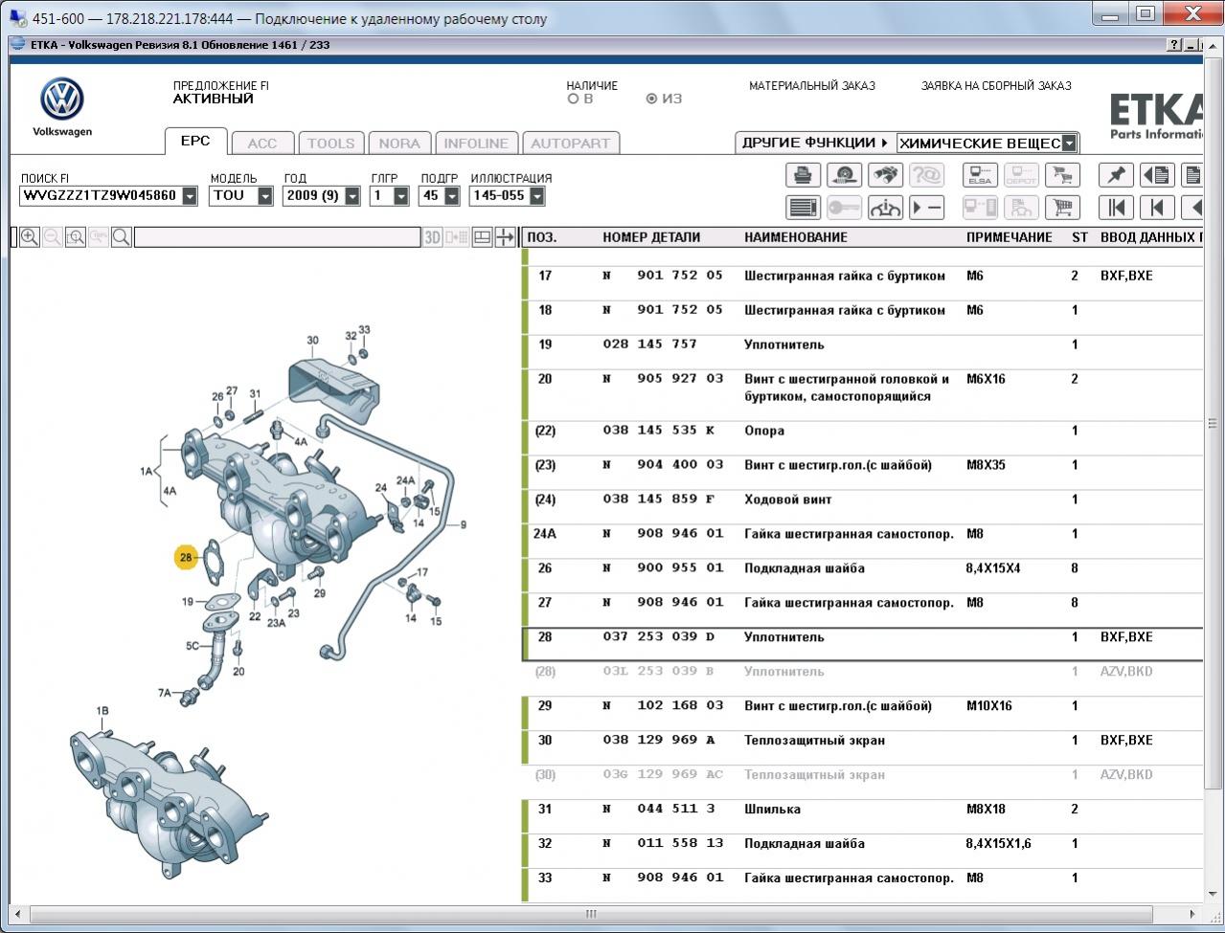Click the left-arrow document icon
The height and width of the screenshot is (933, 1225).
click(x=1157, y=175)
